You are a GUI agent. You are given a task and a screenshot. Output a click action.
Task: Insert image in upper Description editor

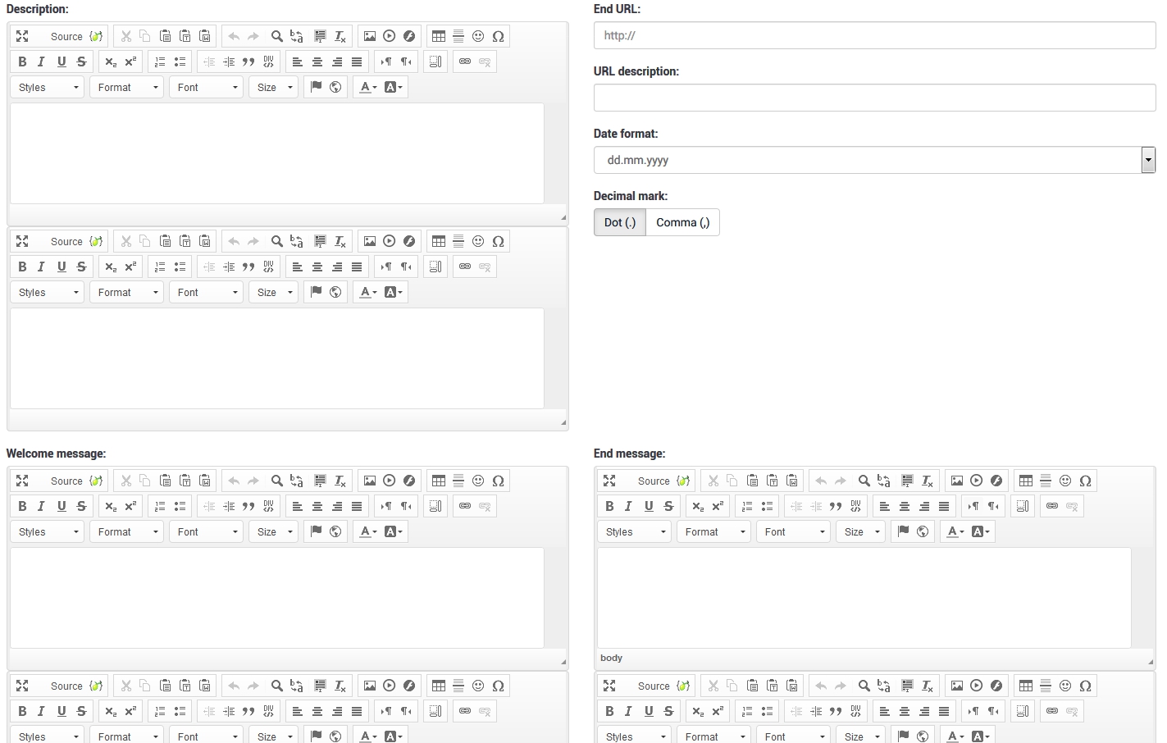tap(370, 36)
